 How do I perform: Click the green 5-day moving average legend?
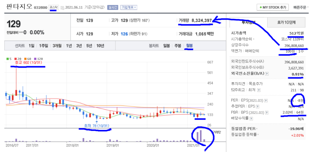[x=8, y=59]
